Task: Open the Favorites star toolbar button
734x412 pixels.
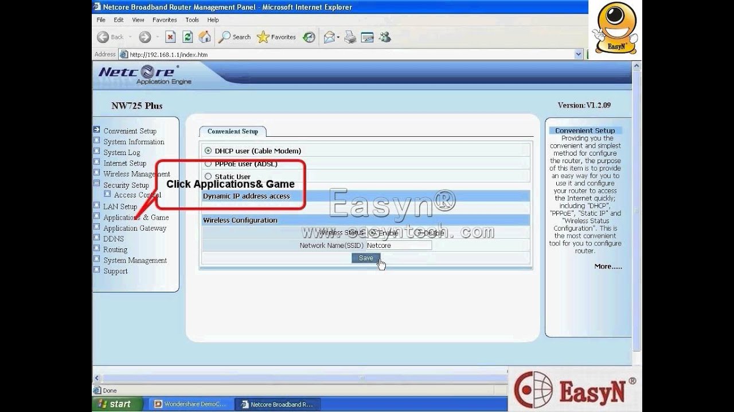Action: pos(276,37)
